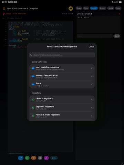Click the 'Console Output' panel title

pyautogui.click(x=84, y=14)
